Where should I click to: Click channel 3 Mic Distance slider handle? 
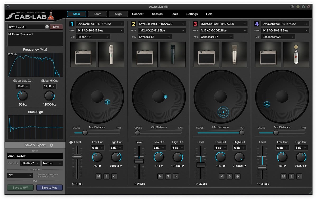242,133
